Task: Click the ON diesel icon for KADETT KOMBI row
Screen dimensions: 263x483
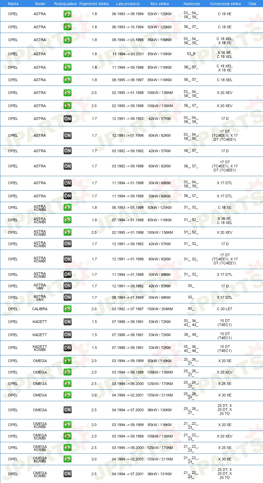Action: (68, 348)
